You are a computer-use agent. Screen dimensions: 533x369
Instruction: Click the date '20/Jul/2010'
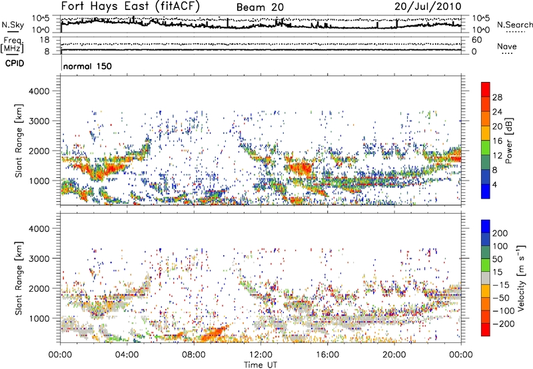(x=428, y=7)
